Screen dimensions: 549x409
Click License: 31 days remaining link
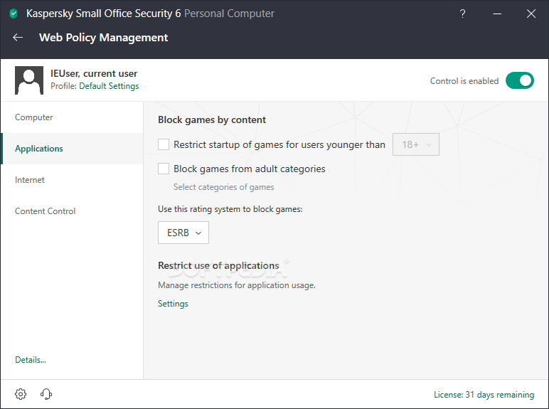click(484, 395)
